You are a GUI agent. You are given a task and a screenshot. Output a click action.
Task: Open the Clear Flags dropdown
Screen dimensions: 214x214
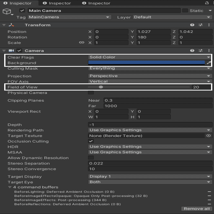coord(150,57)
